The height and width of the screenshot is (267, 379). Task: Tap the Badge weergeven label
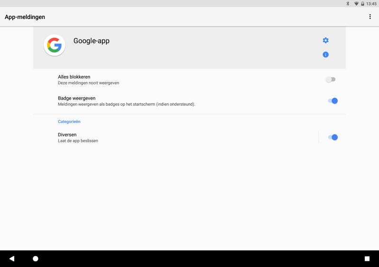point(77,98)
